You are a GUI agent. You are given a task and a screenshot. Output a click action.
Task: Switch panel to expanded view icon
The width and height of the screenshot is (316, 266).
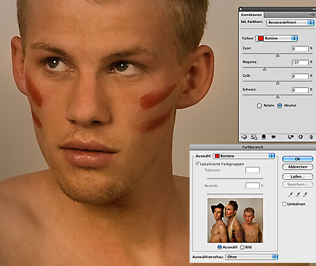[254, 137]
